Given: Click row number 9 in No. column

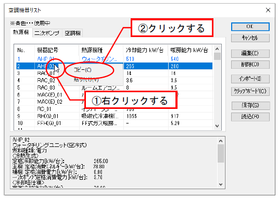Looking at the screenshot, I should tap(19, 116).
